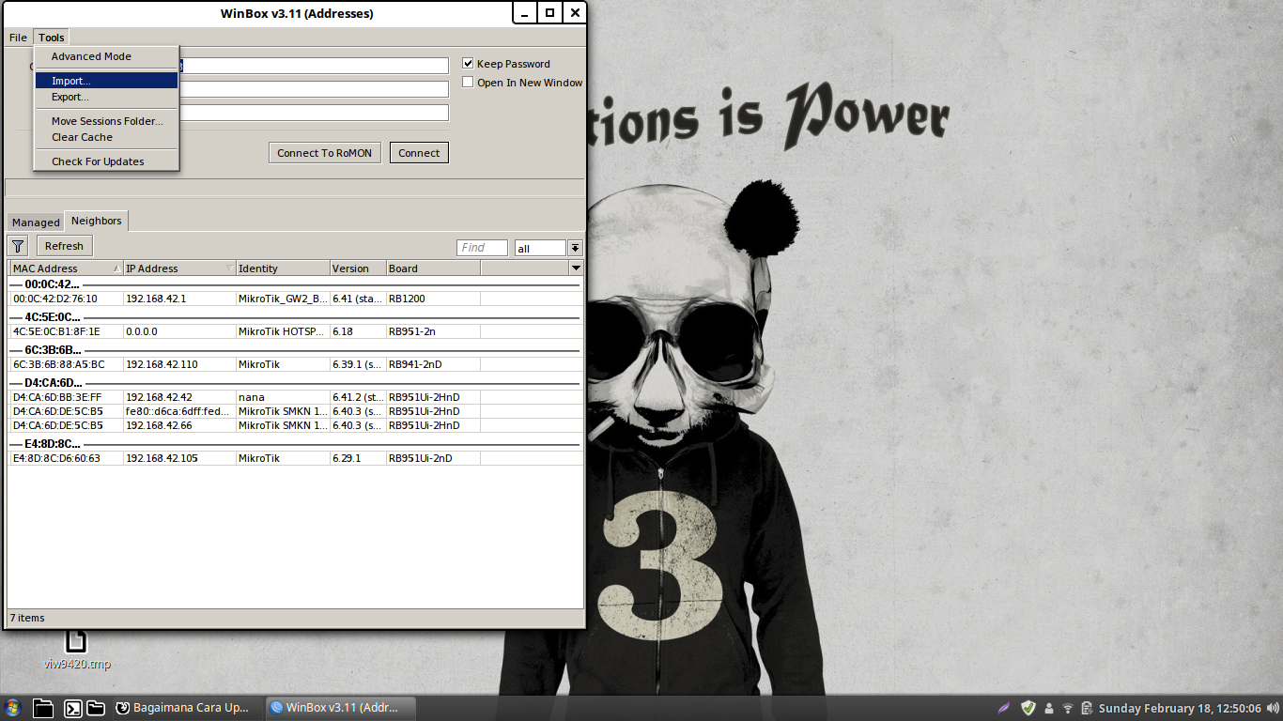Choose Move Sessions Folder... option
This screenshot has width=1283, height=721.
[106, 121]
